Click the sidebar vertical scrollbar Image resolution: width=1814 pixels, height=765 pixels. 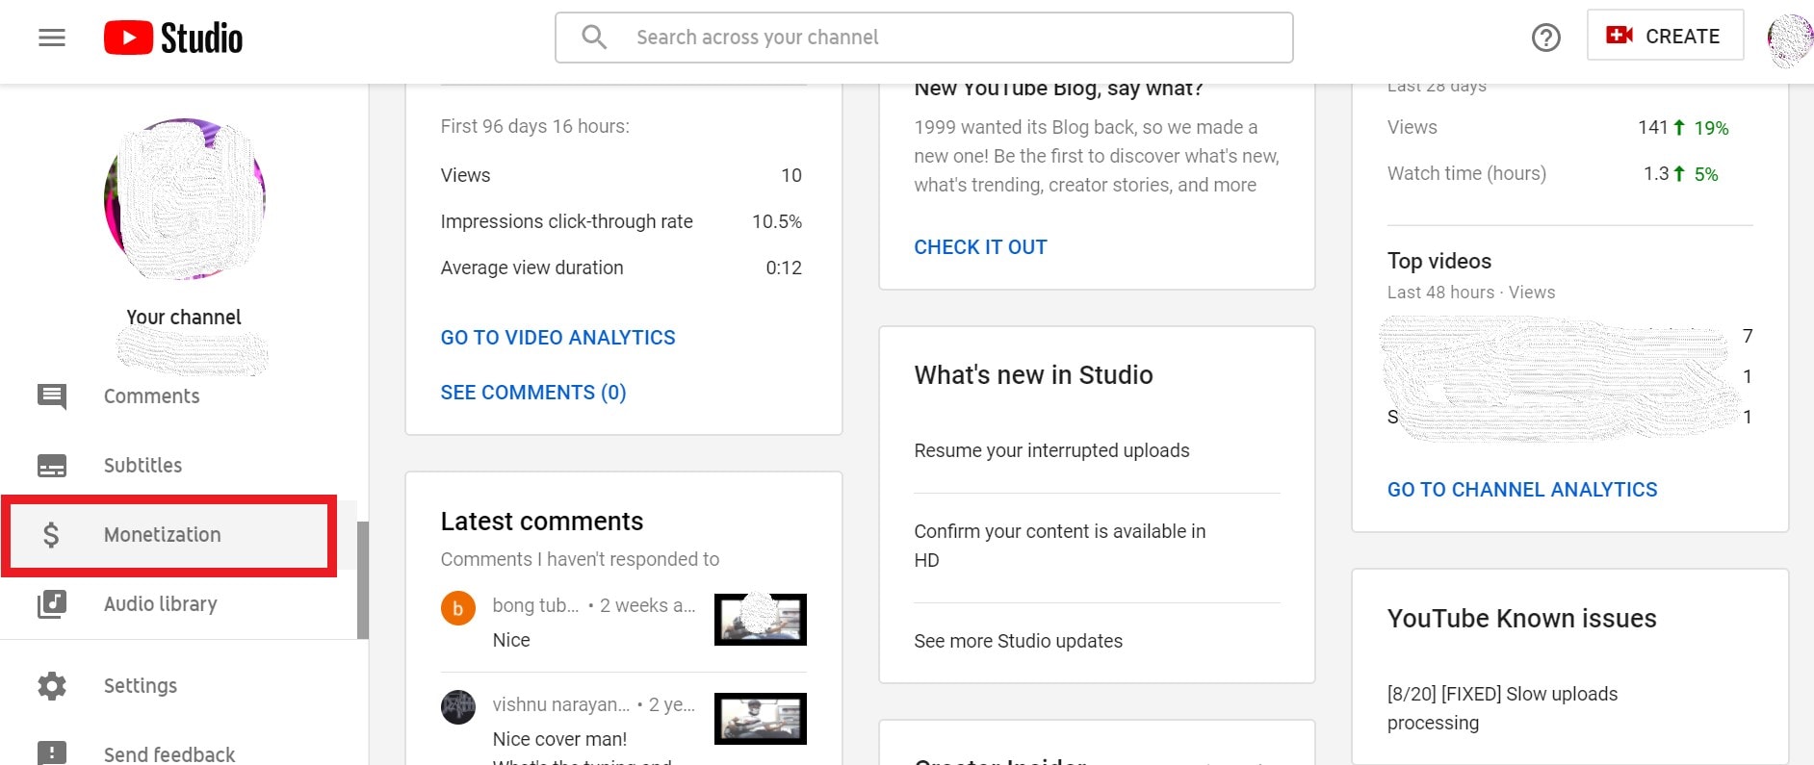pos(363,580)
